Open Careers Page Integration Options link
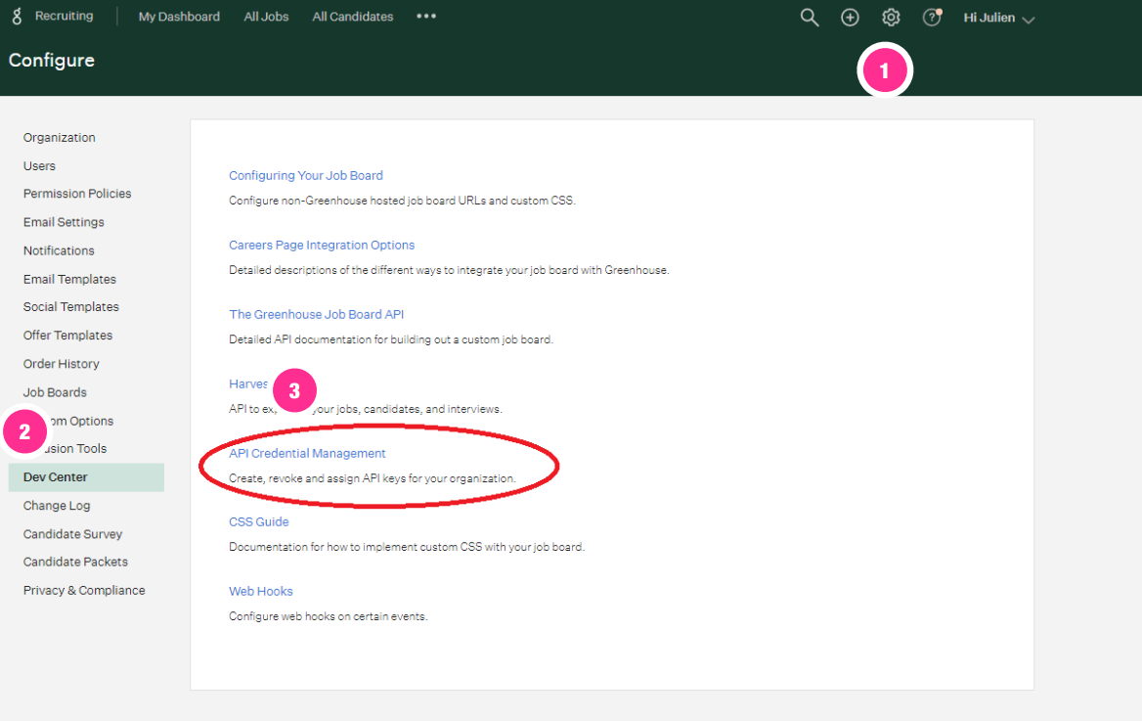1142x721 pixels. point(322,245)
